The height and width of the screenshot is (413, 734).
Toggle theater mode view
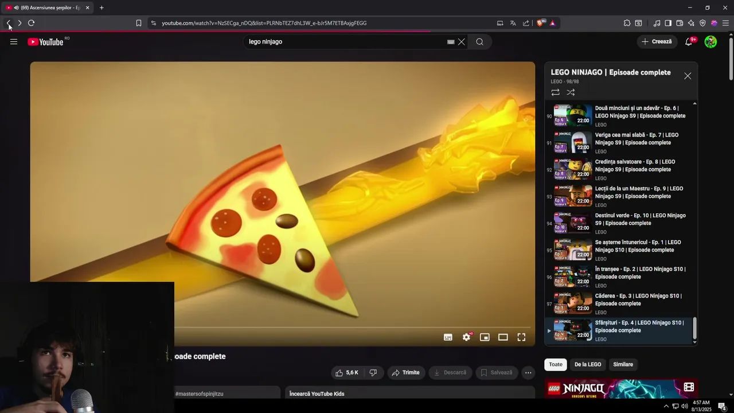503,337
